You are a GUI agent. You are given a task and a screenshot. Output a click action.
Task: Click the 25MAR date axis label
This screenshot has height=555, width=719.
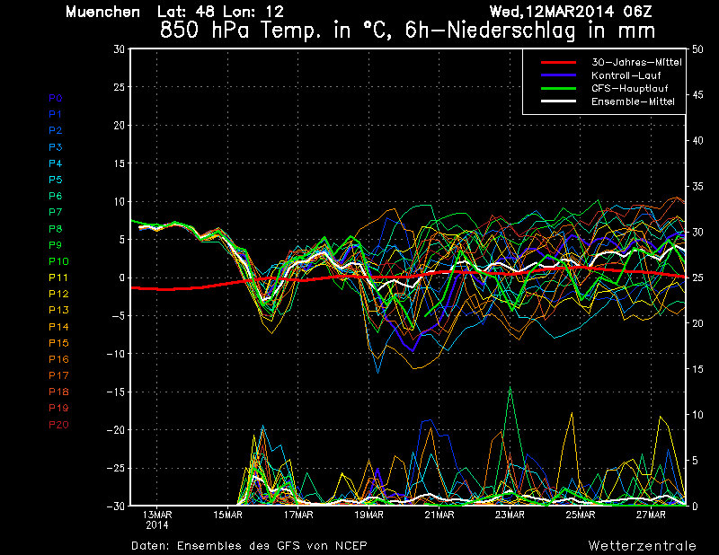point(581,515)
